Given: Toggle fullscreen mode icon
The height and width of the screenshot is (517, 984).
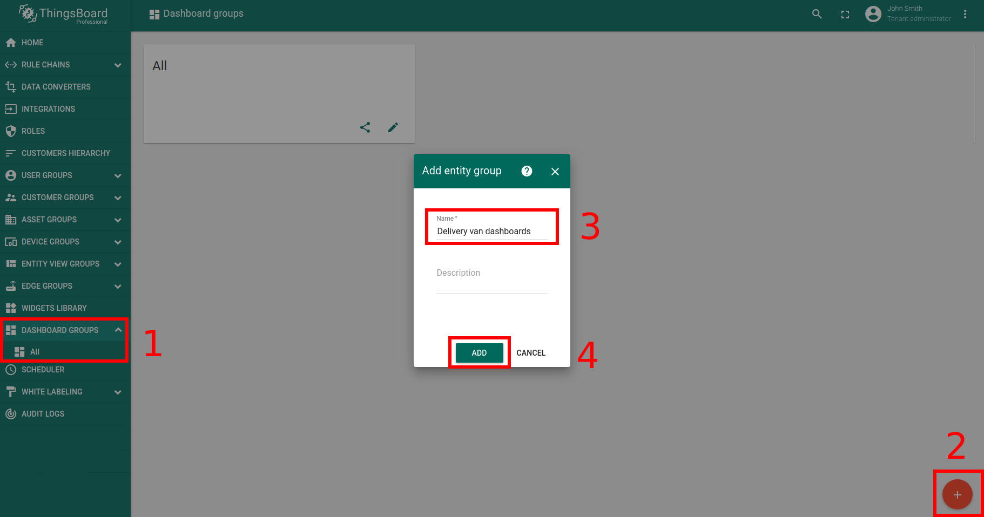Looking at the screenshot, I should (x=845, y=15).
